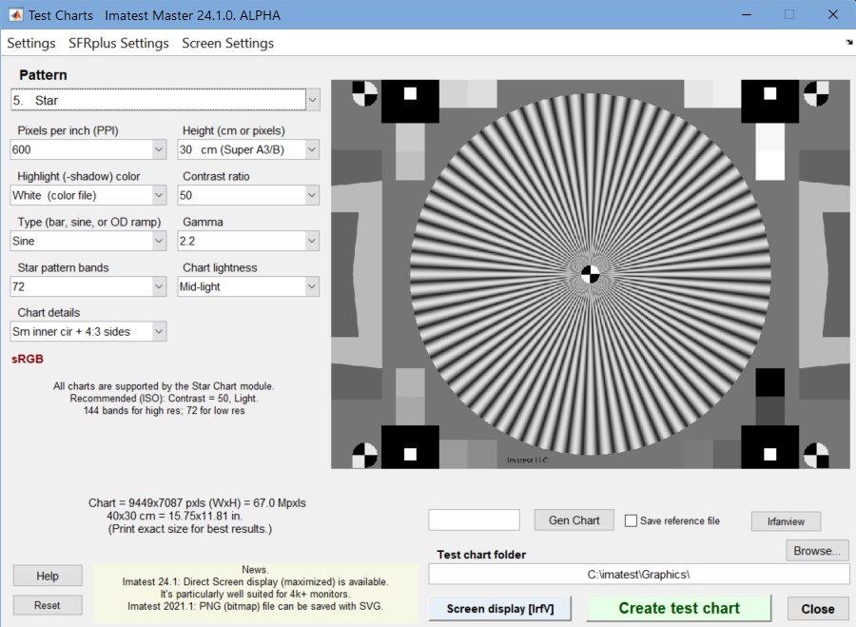Click the bottom-right quadrant registration mark in preview
The image size is (856, 627).
tap(816, 455)
